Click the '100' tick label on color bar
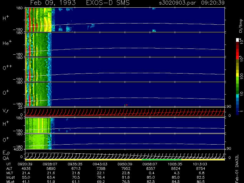 pyautogui.click(x=241, y=76)
